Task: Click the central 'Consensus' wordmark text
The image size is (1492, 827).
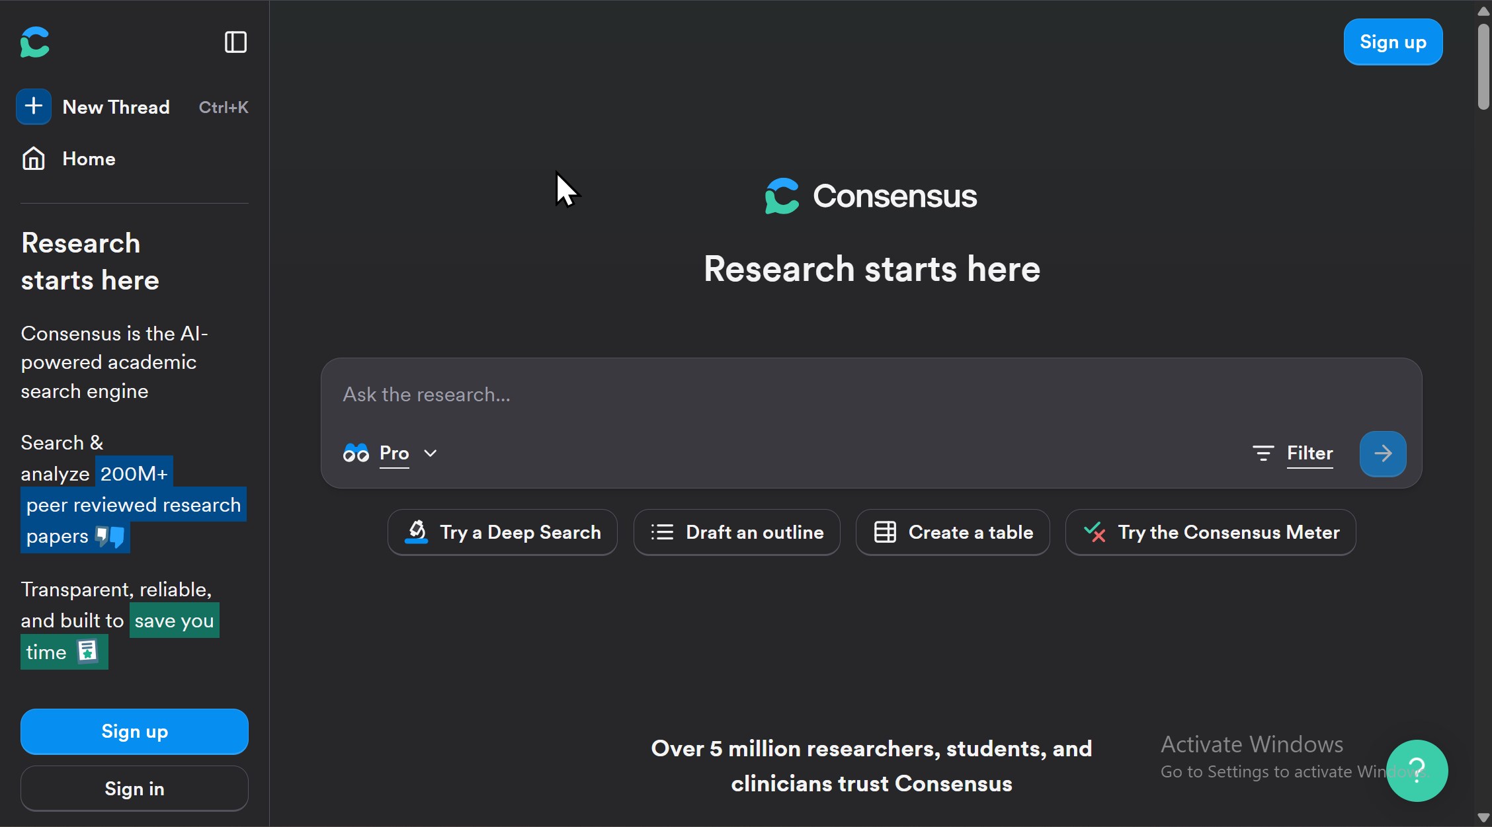Action: pos(895,196)
